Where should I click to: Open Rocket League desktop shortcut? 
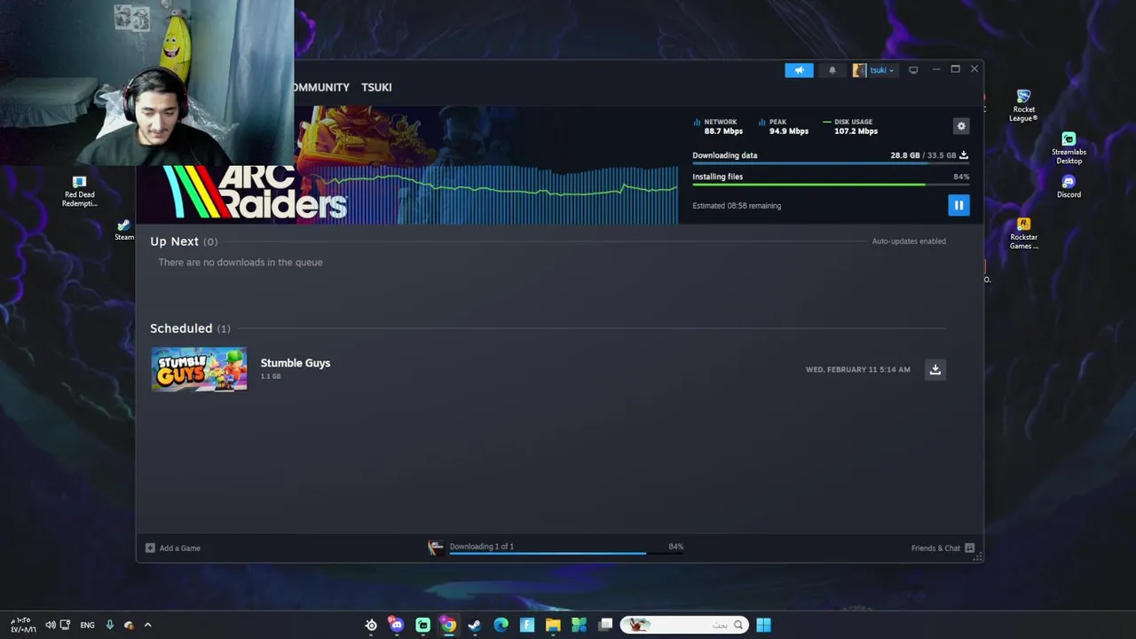click(1023, 106)
